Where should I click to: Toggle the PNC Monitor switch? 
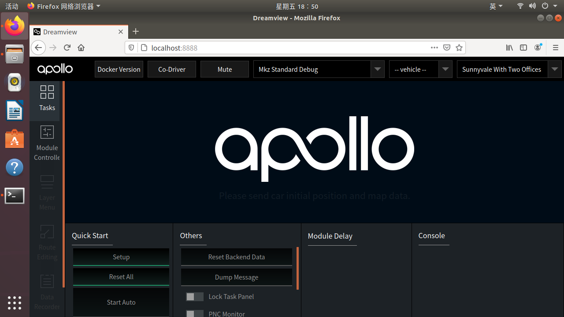click(x=195, y=313)
